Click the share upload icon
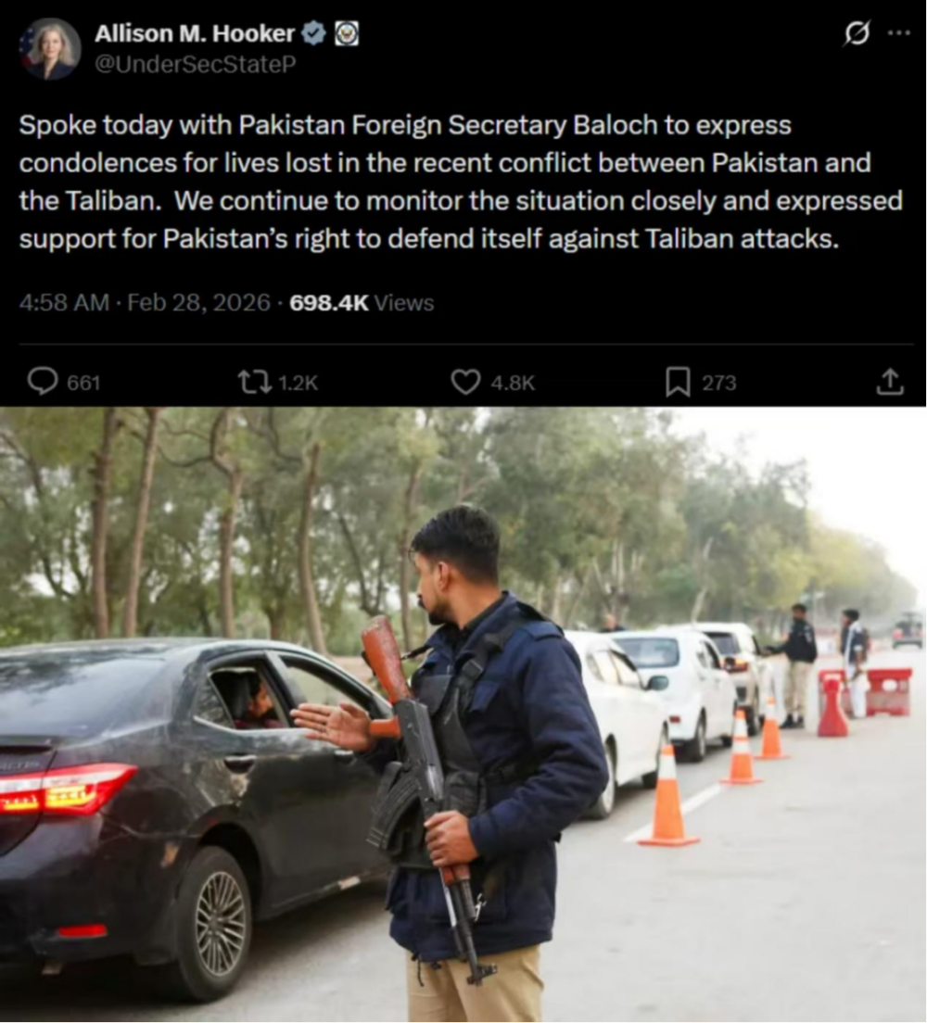The image size is (927, 1023). [890, 382]
